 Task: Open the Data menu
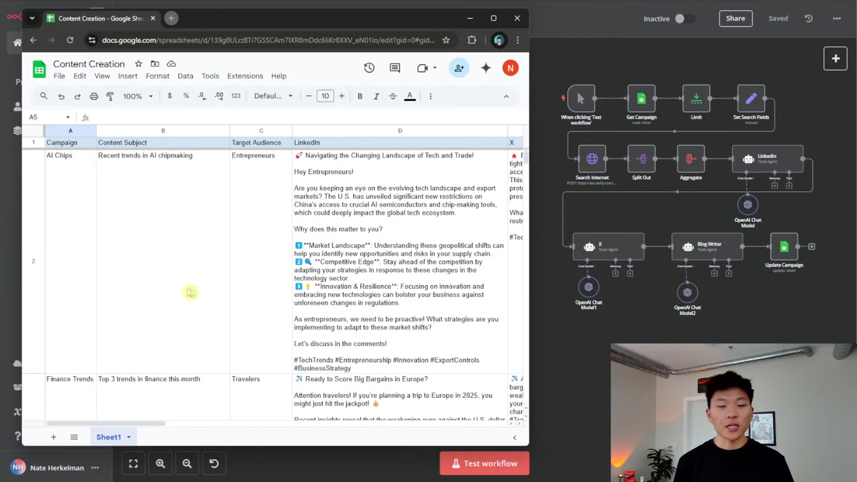tap(186, 76)
